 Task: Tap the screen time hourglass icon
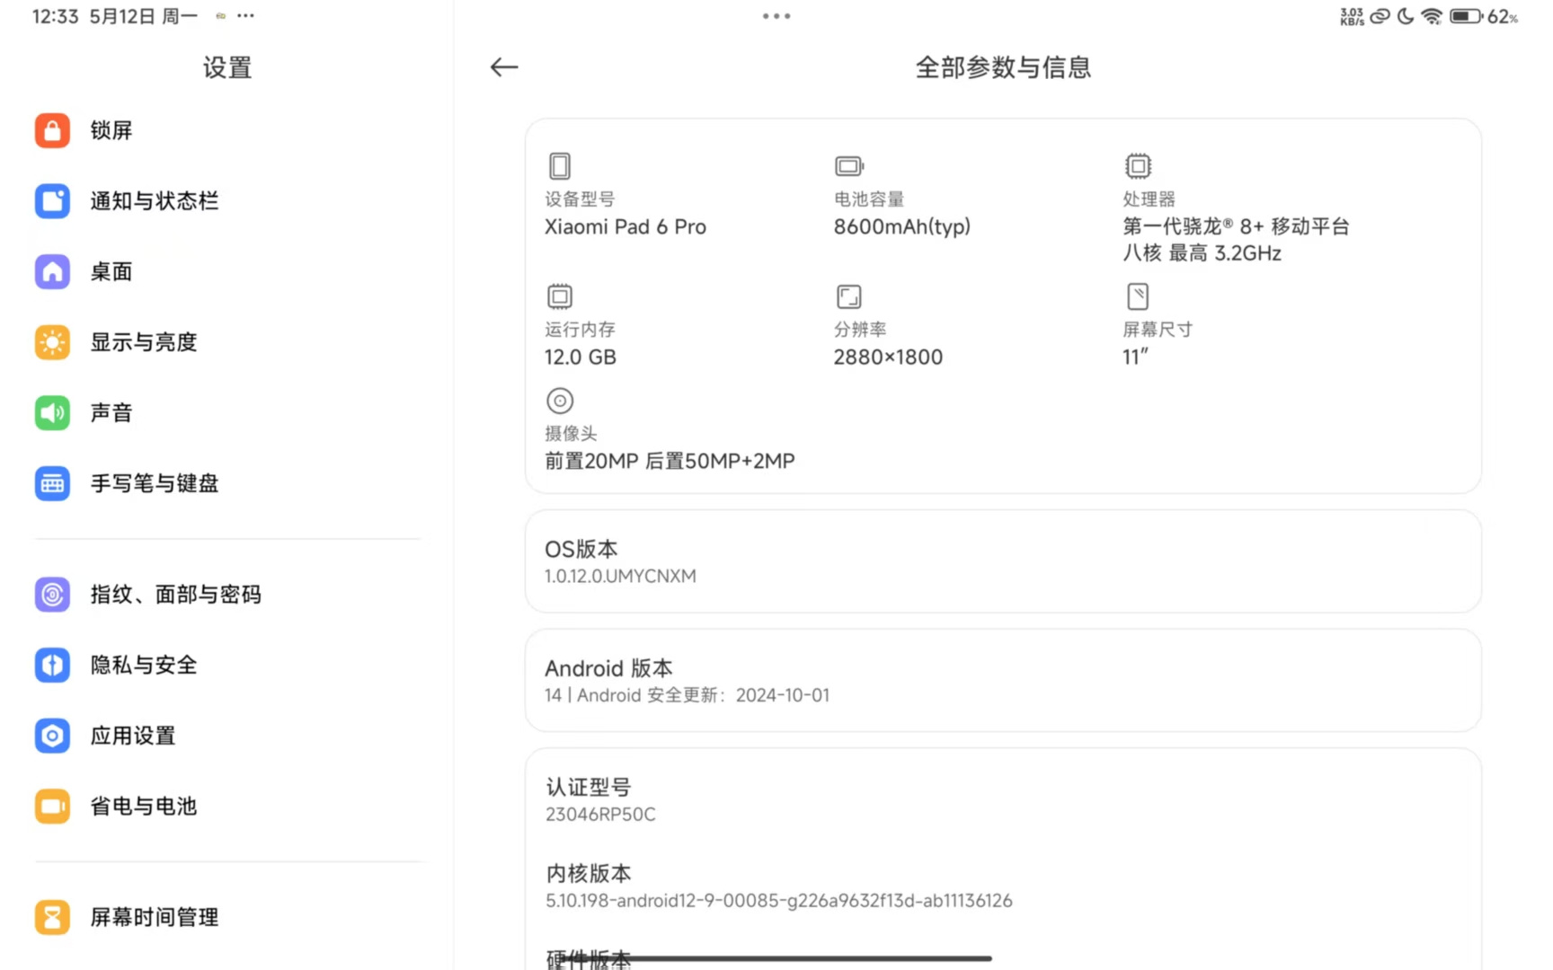(52, 917)
